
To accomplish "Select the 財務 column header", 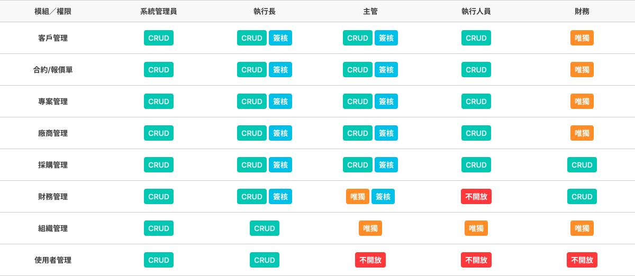I will (x=582, y=11).
